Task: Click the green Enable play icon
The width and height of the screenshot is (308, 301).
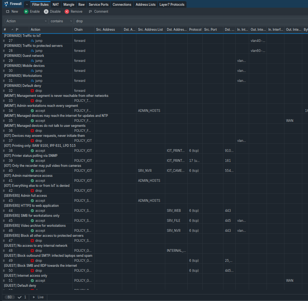Action: pyautogui.click(x=26, y=12)
